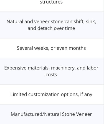Click the word 'Expensive' in the costs row
Screen dimensions: 104x124
click(x=15, y=68)
